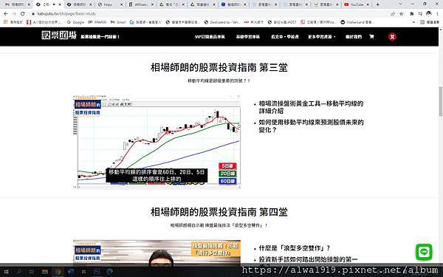443x277 pixels.
Task: Expand the tab search chevron
Action: (x=400, y=4)
